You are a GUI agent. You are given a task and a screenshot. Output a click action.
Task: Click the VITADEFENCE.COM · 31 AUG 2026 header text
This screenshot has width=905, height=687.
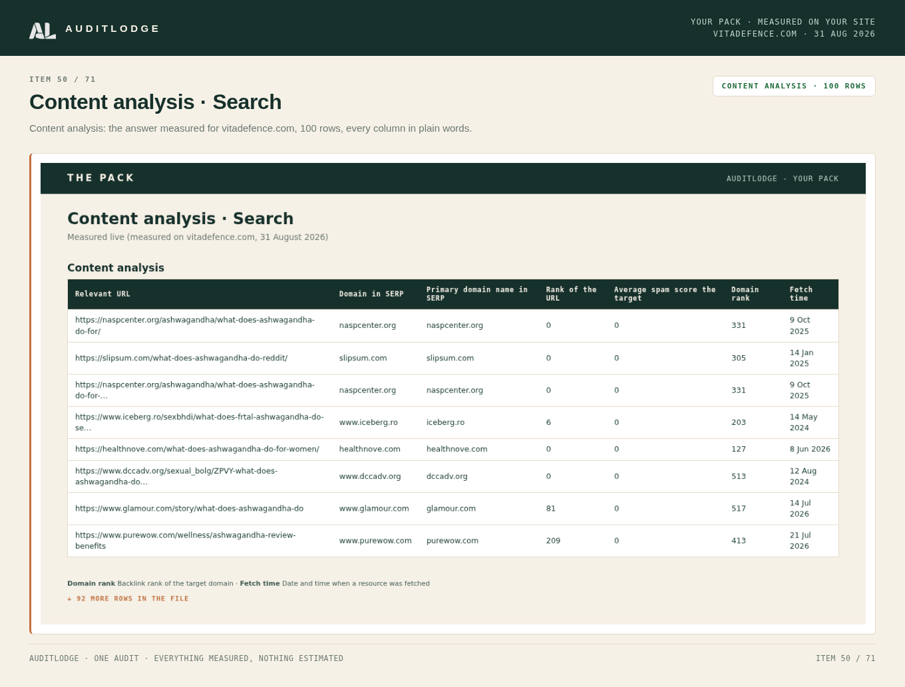coord(794,34)
